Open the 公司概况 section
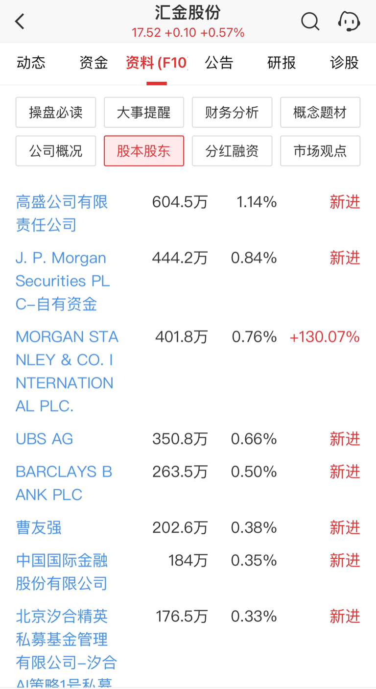The width and height of the screenshot is (376, 689). click(x=56, y=151)
